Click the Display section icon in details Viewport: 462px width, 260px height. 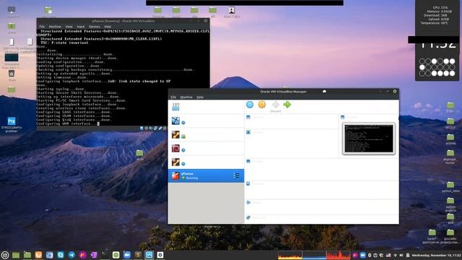248,161
